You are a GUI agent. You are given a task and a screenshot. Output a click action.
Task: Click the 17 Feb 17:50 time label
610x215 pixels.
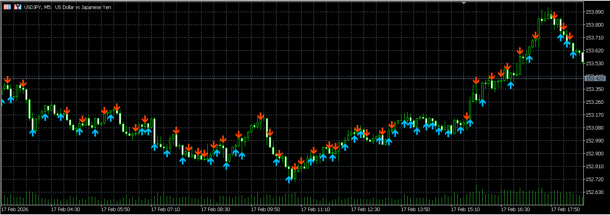pos(565,210)
